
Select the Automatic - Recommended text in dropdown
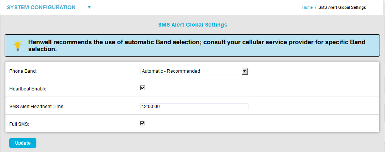[x=171, y=71]
